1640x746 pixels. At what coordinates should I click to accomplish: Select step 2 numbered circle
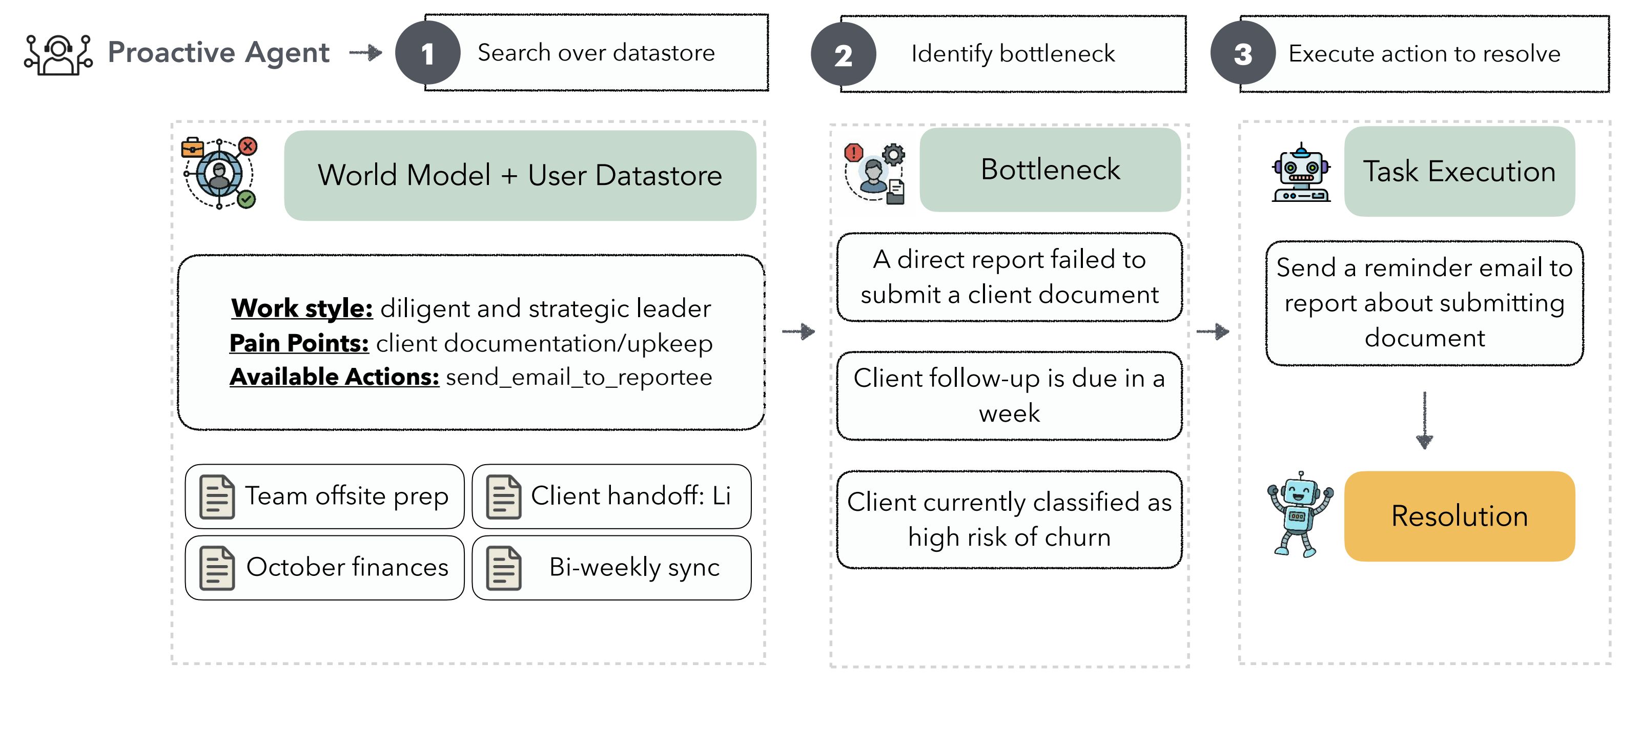pyautogui.click(x=843, y=55)
